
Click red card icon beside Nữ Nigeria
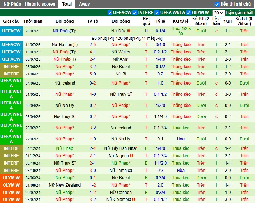pos(131,156)
